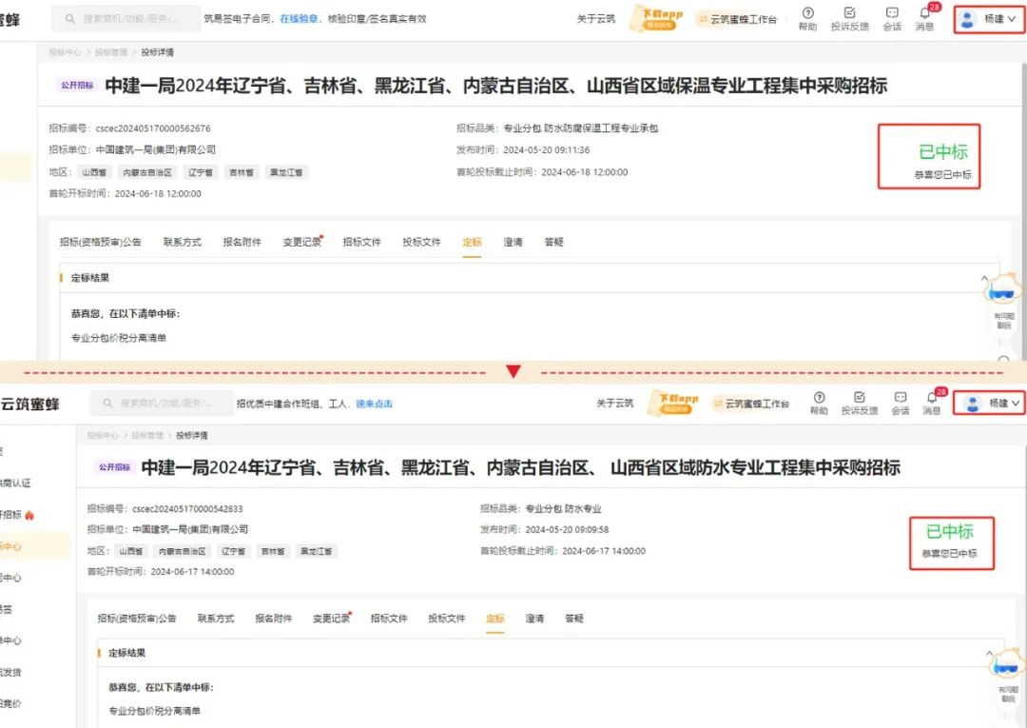Open 投诉反馈 feedback icon on the 防水 tender page
The image size is (1027, 728).
coord(860,399)
